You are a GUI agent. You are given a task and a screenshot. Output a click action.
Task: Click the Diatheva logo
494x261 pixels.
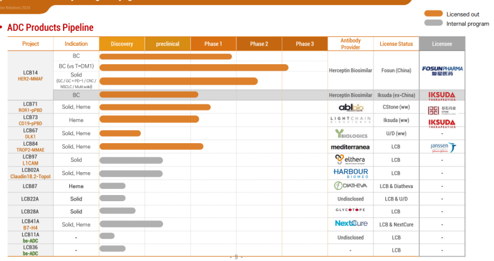(x=350, y=186)
